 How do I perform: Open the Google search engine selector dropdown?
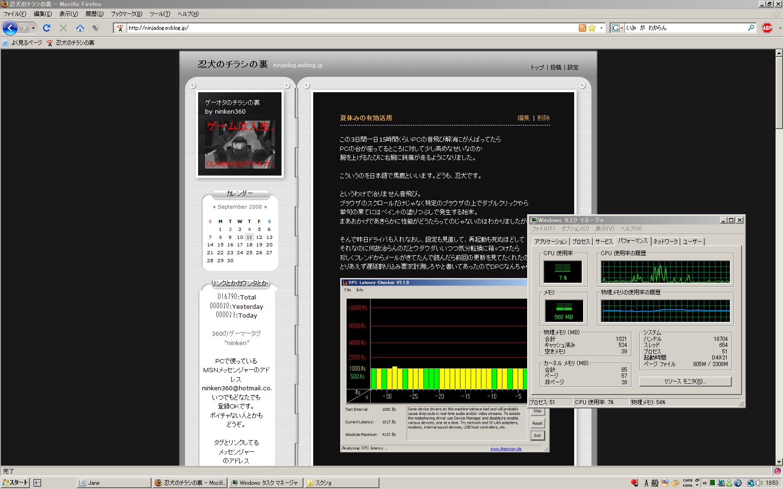tap(622, 28)
